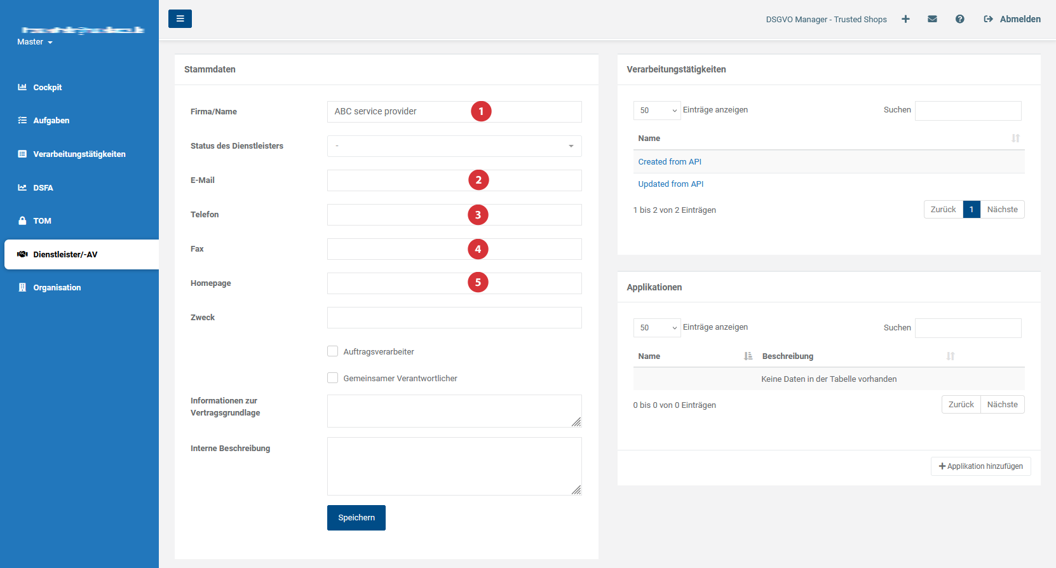Click Suchen field in Verarbeitungstätigkeiten panel

pyautogui.click(x=968, y=111)
